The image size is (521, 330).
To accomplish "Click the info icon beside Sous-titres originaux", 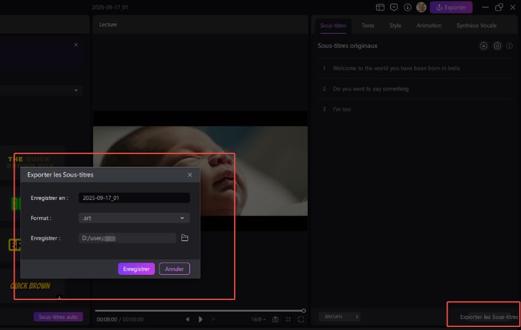I will (x=509, y=46).
